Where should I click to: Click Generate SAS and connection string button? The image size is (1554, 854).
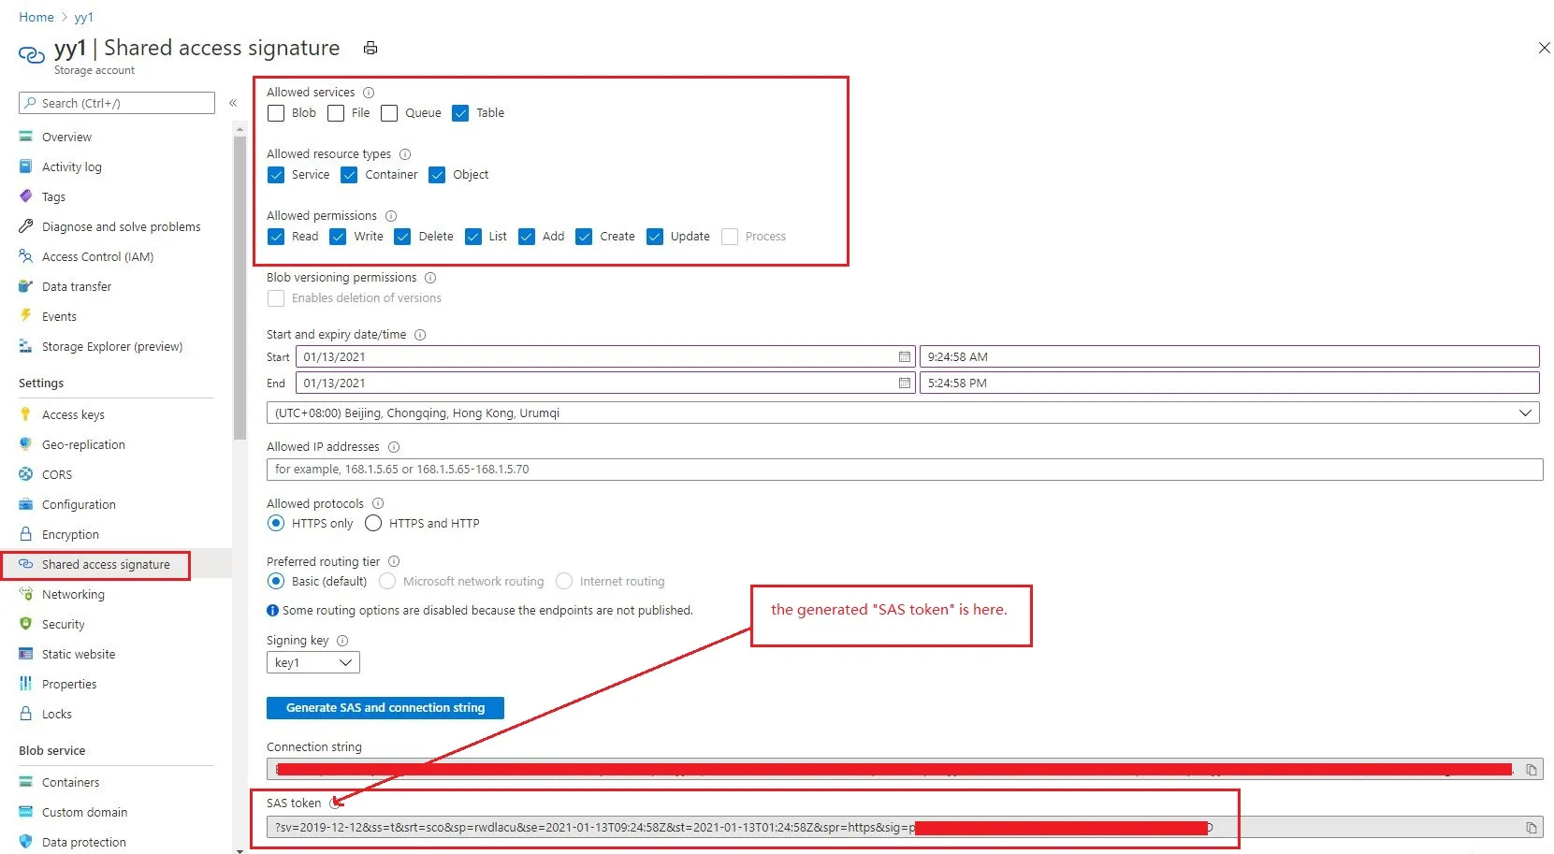385,708
